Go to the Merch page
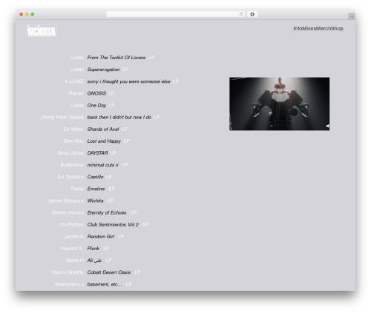 click(324, 29)
